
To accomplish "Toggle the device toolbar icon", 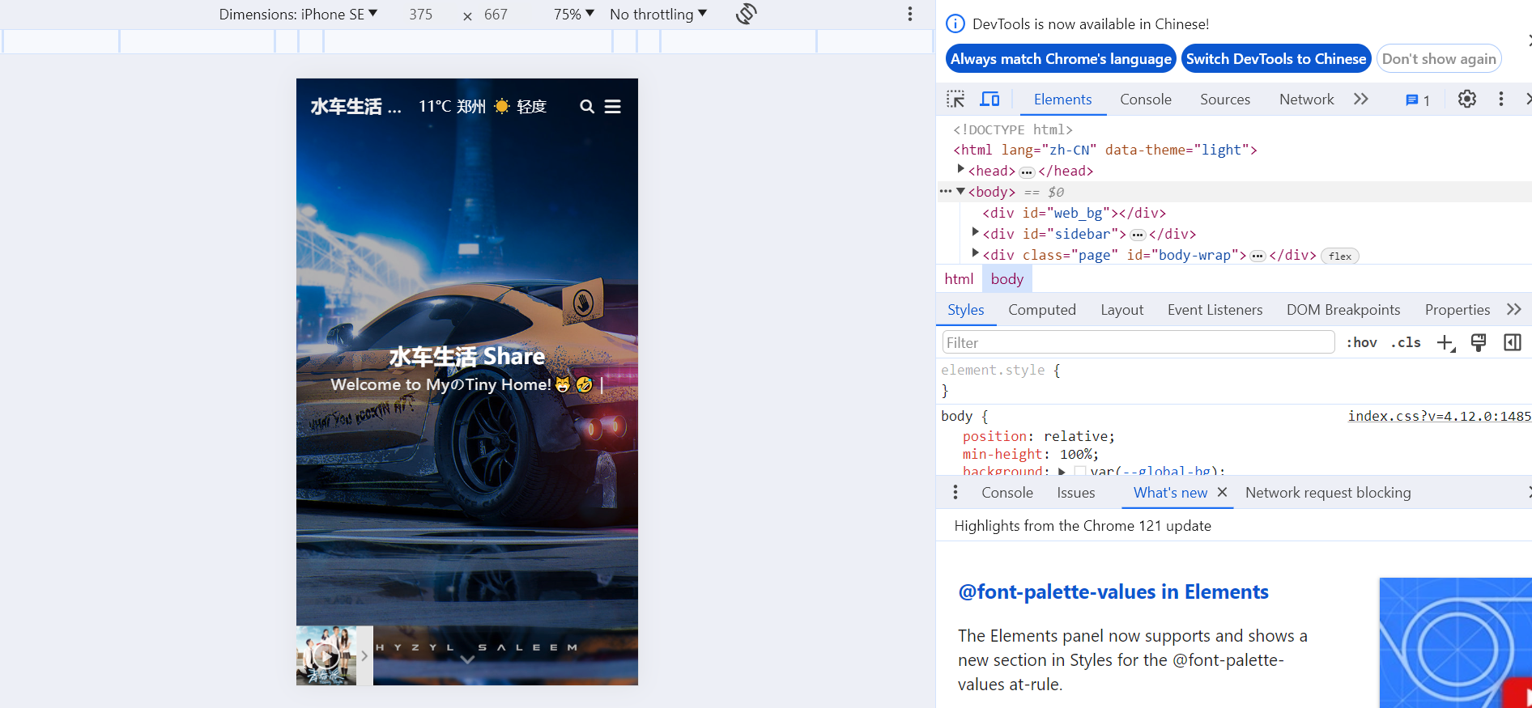I will (989, 100).
